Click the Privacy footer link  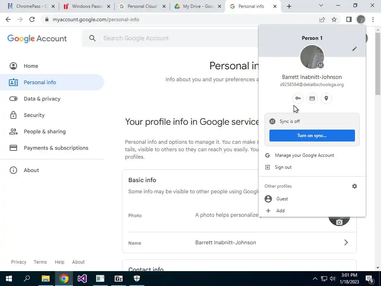click(19, 262)
